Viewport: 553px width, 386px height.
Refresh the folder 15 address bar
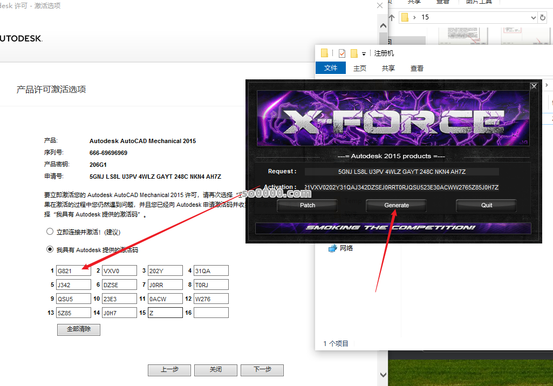pos(543,17)
